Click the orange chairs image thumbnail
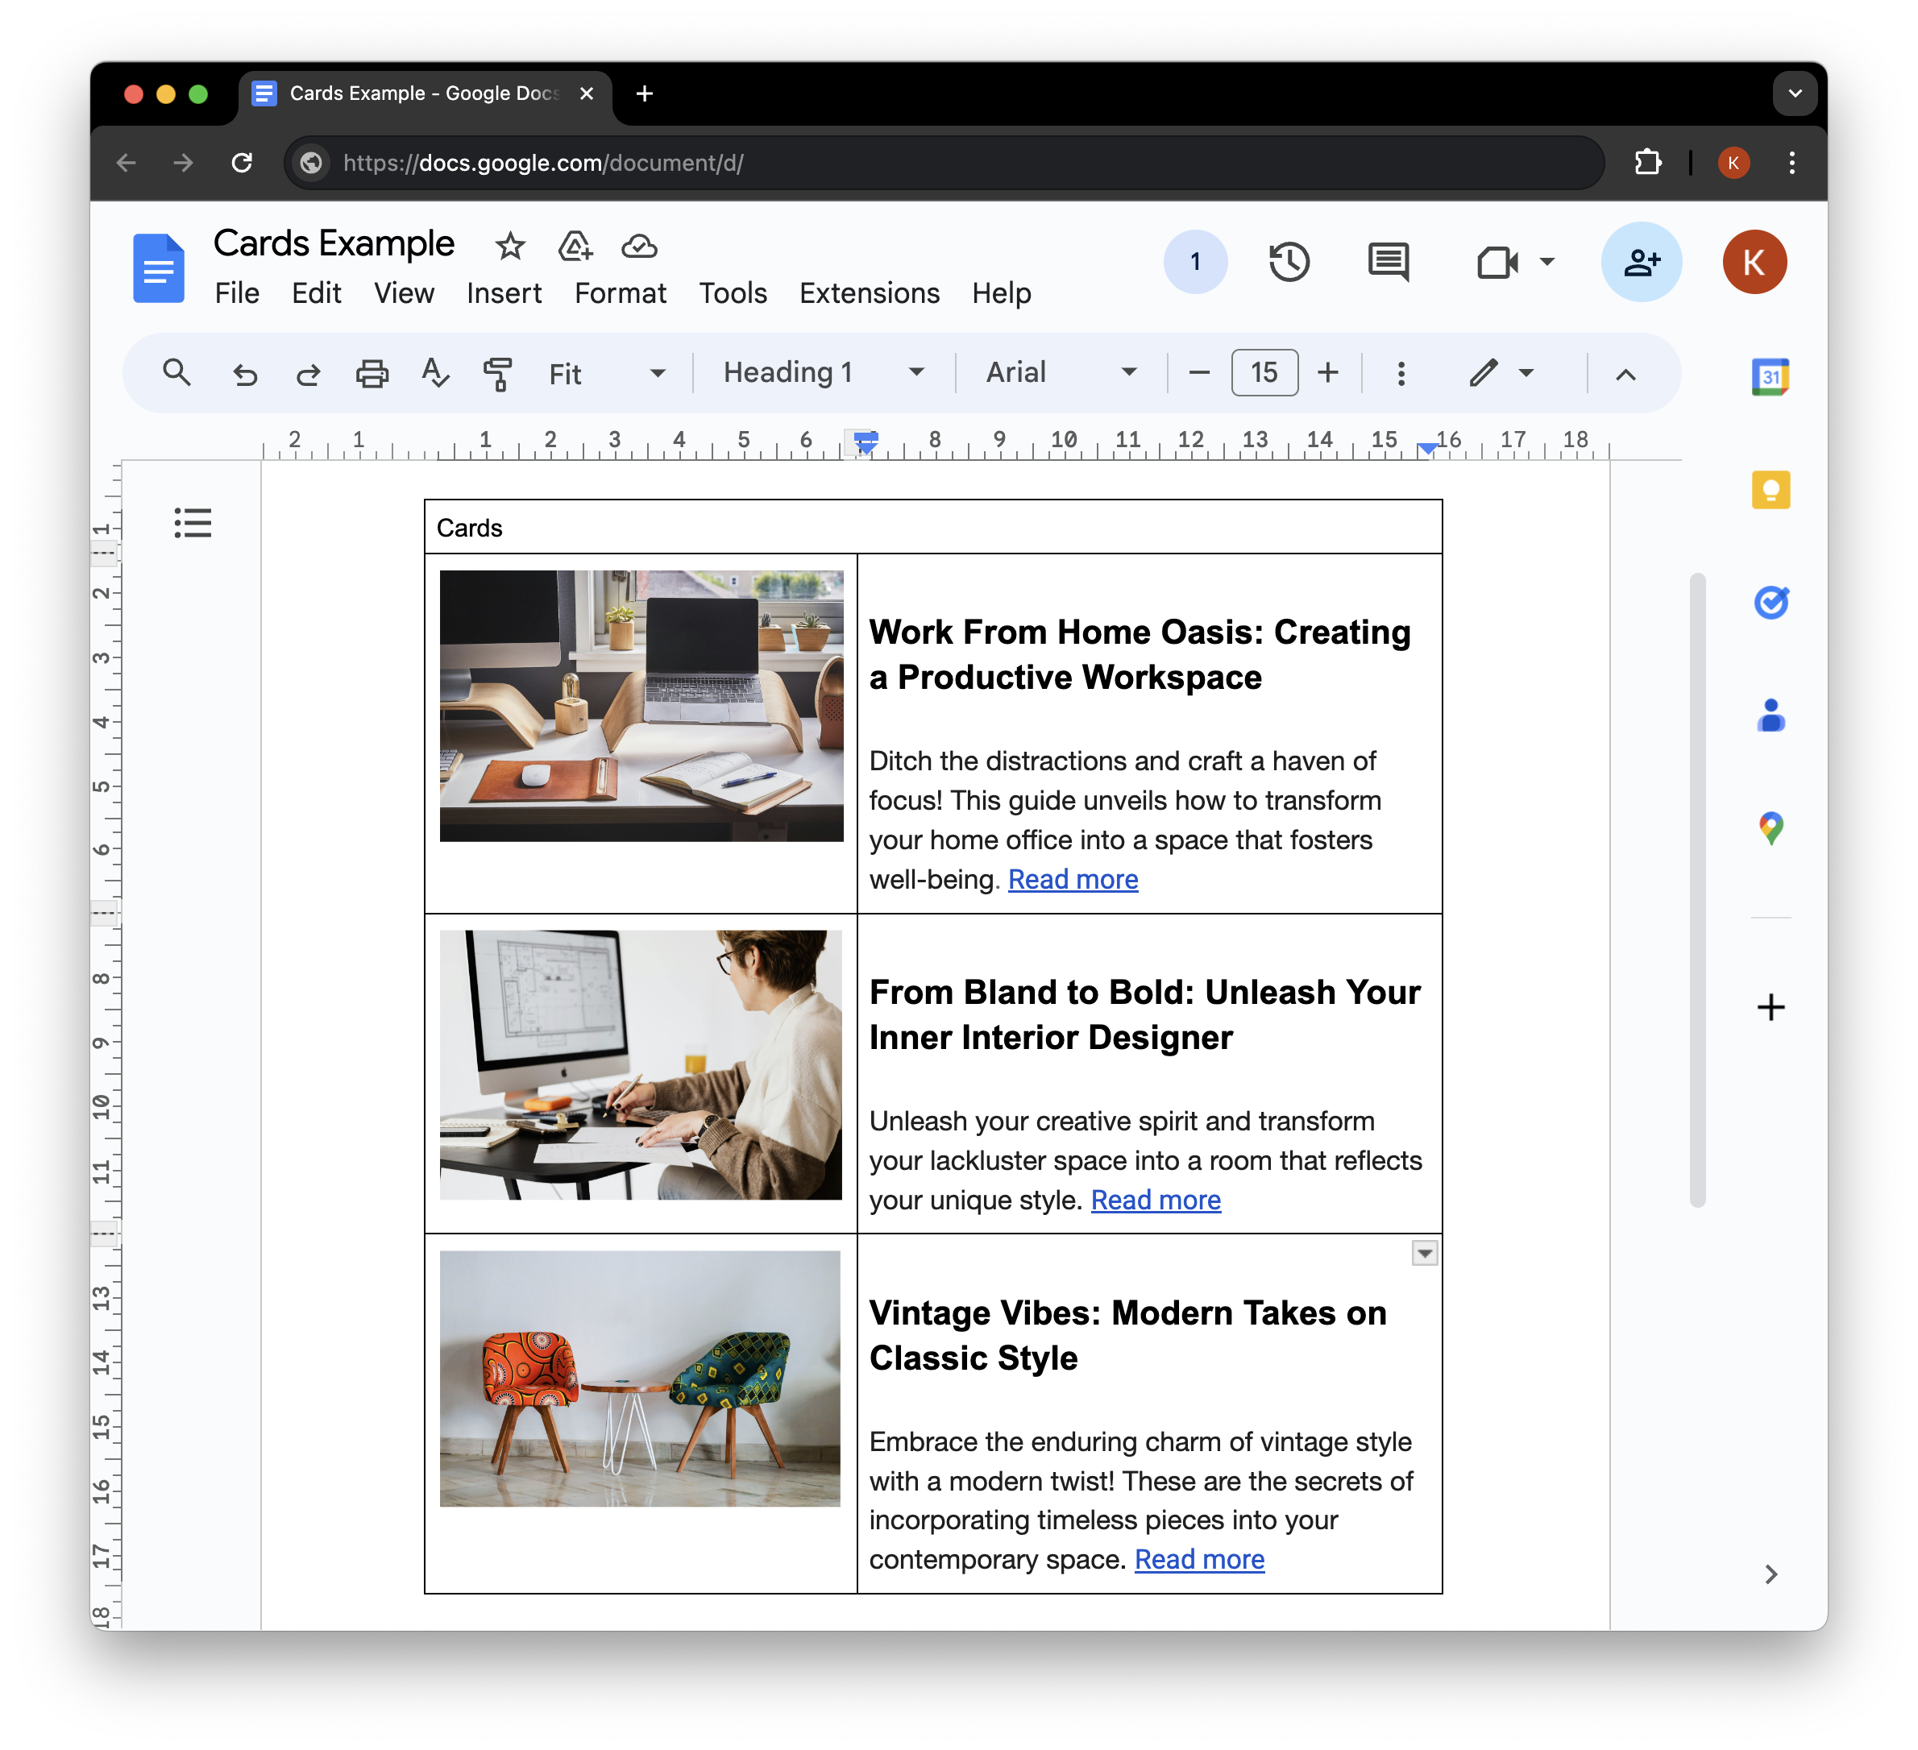The image size is (1918, 1750). click(x=639, y=1378)
